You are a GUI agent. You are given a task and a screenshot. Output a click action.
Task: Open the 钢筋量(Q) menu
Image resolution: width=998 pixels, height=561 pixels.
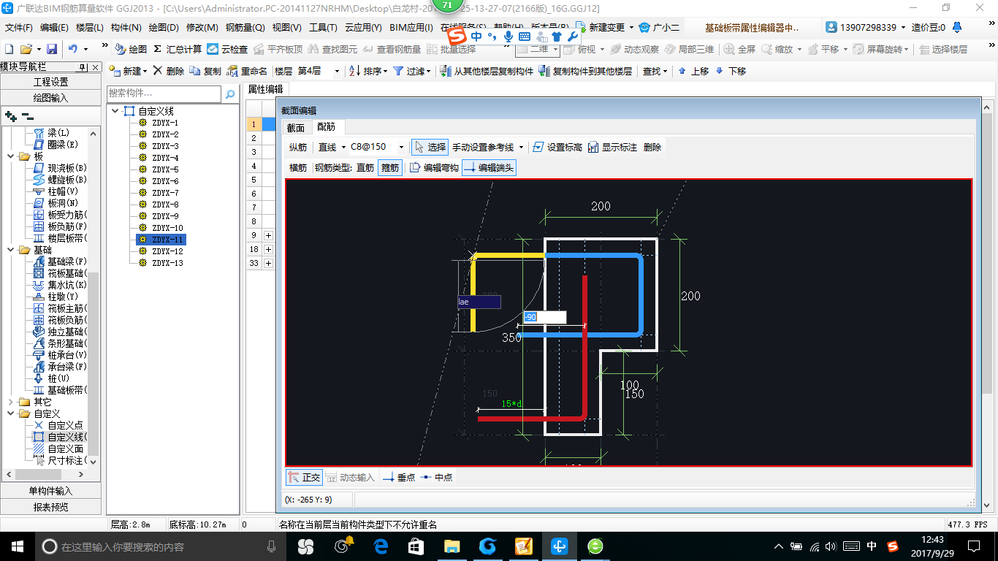(245, 28)
